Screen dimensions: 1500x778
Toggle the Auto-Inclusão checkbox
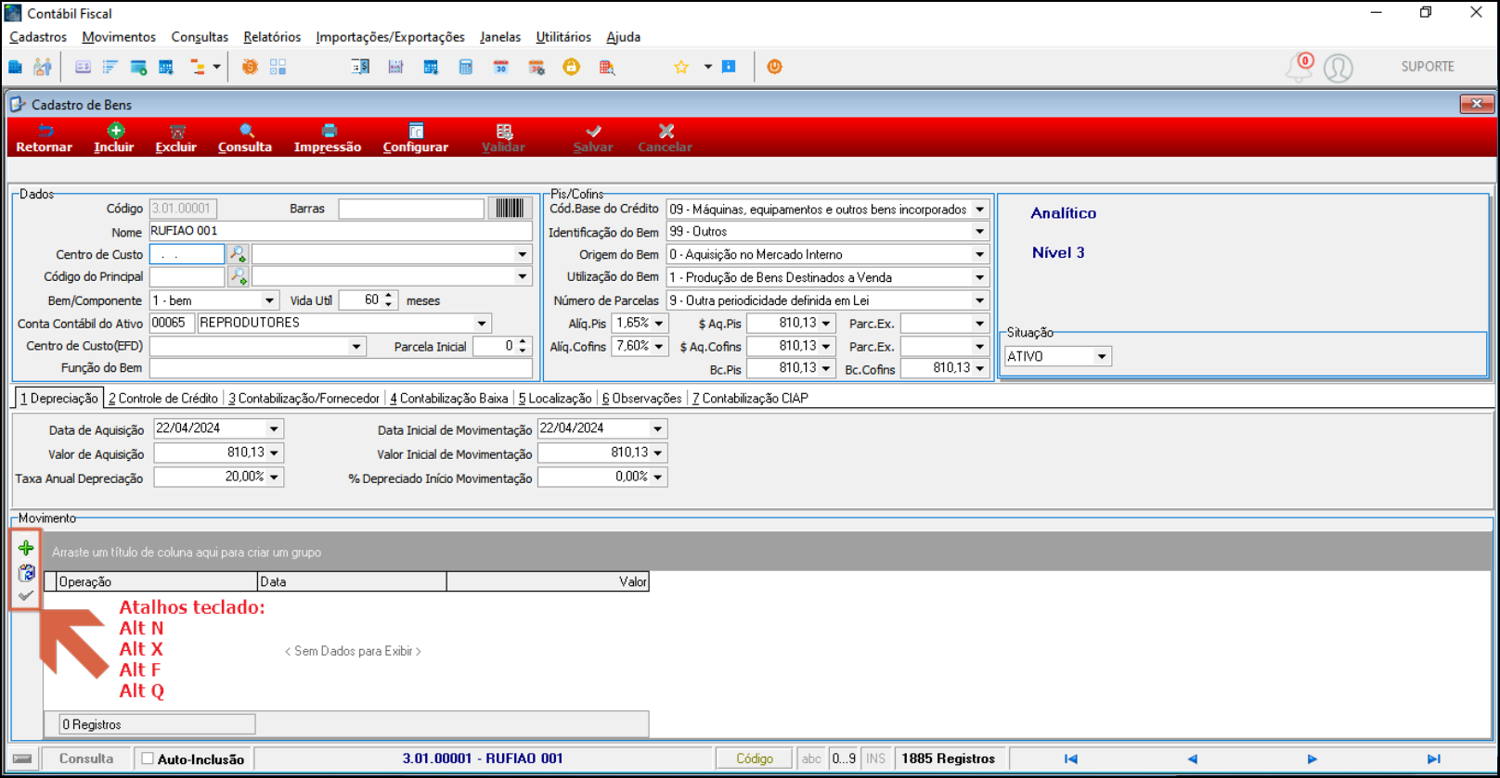pyautogui.click(x=148, y=759)
